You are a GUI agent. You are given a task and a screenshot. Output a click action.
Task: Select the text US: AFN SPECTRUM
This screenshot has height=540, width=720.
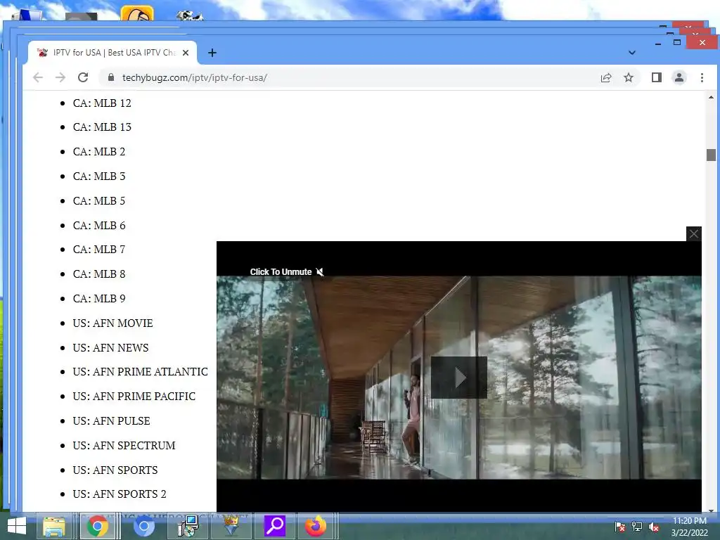[x=124, y=445]
